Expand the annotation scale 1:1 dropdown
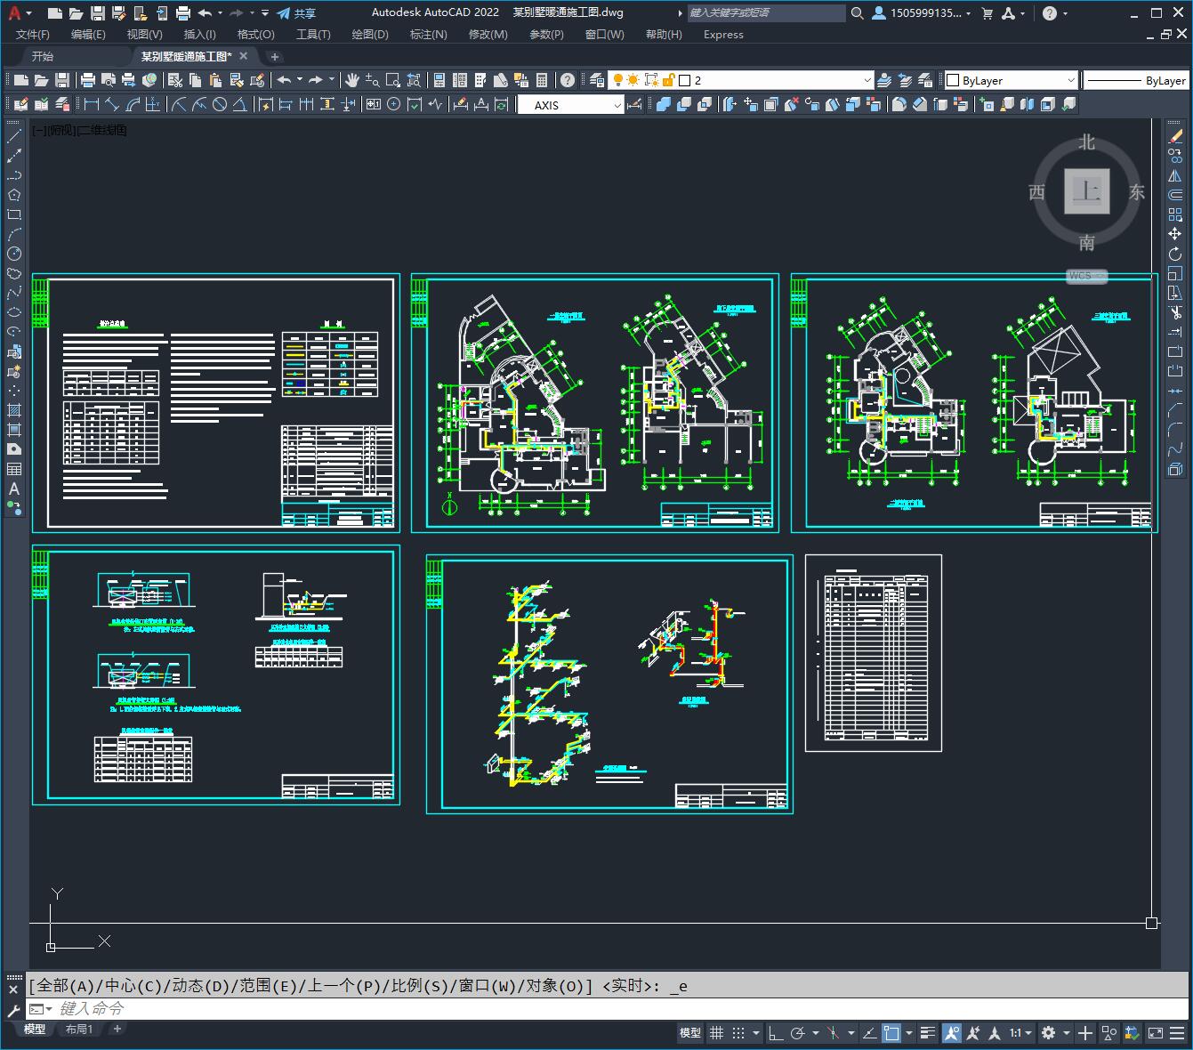This screenshot has width=1193, height=1050. pyautogui.click(x=1020, y=1033)
